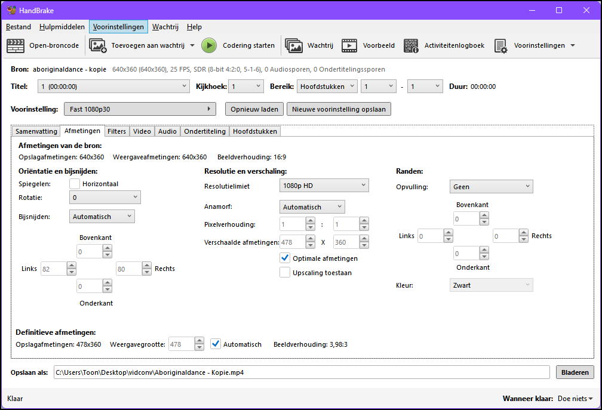The width and height of the screenshot is (602, 410).
Task: Open het Voorinstellingen menu in de menubalk
Action: [x=118, y=26]
